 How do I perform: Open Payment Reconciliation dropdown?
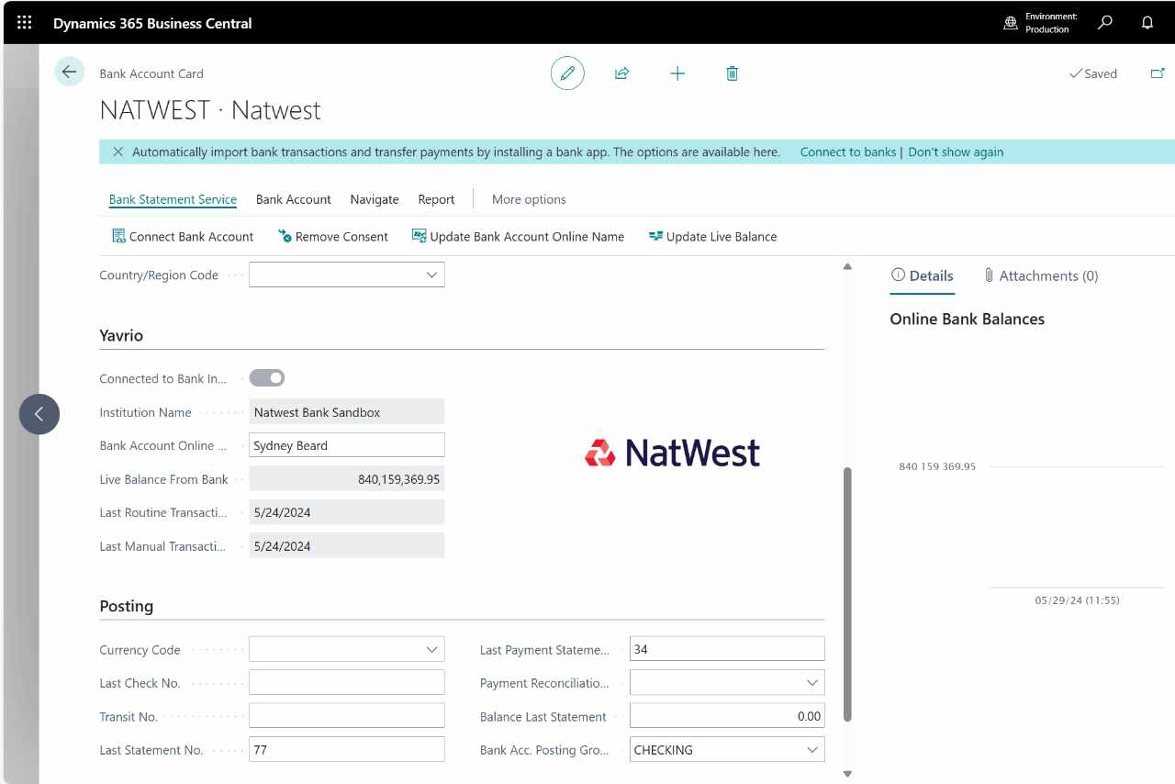tap(811, 683)
